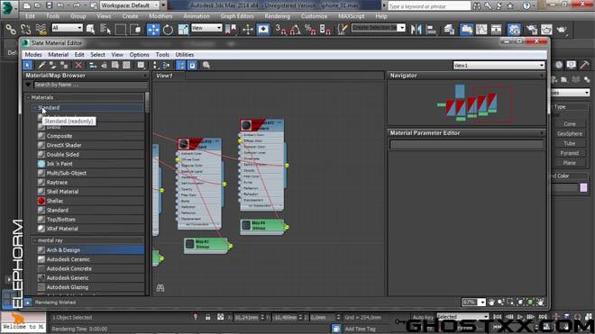Click the keyword search field

[x=429, y=6]
